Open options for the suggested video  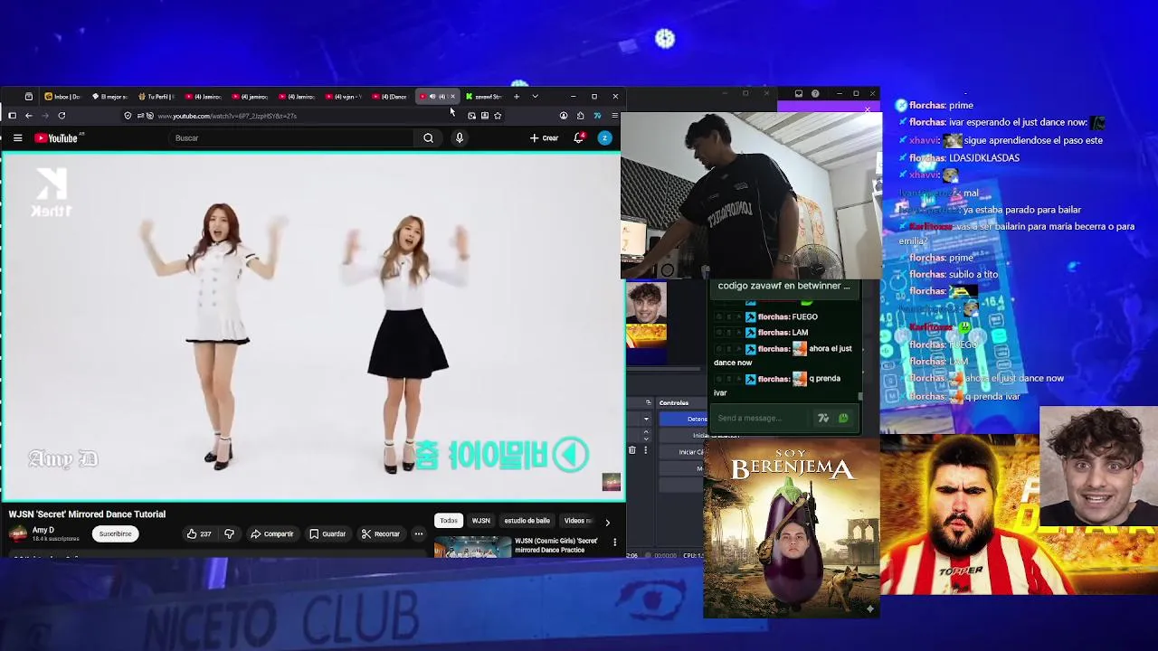click(x=615, y=542)
